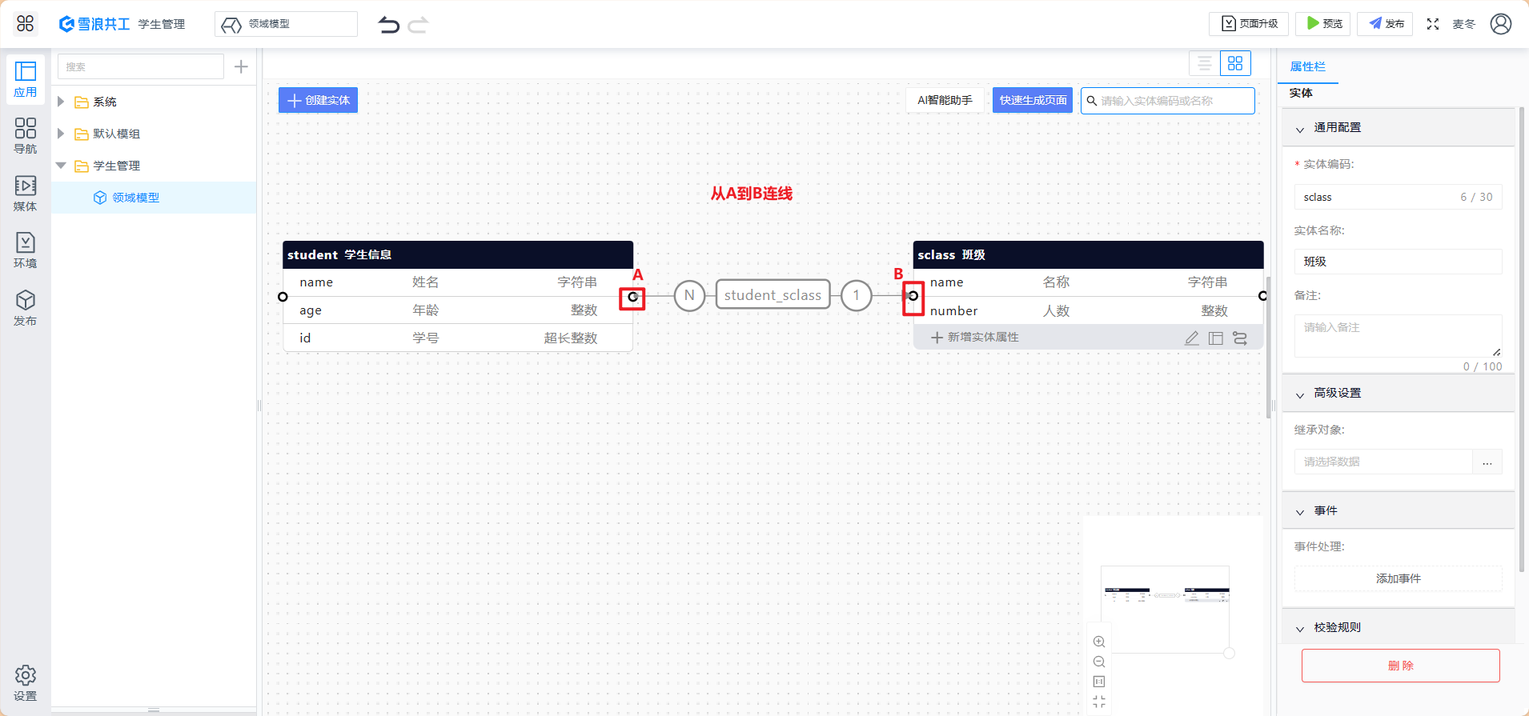The image size is (1529, 716).
Task: Click the red 删除 button
Action: click(x=1400, y=666)
